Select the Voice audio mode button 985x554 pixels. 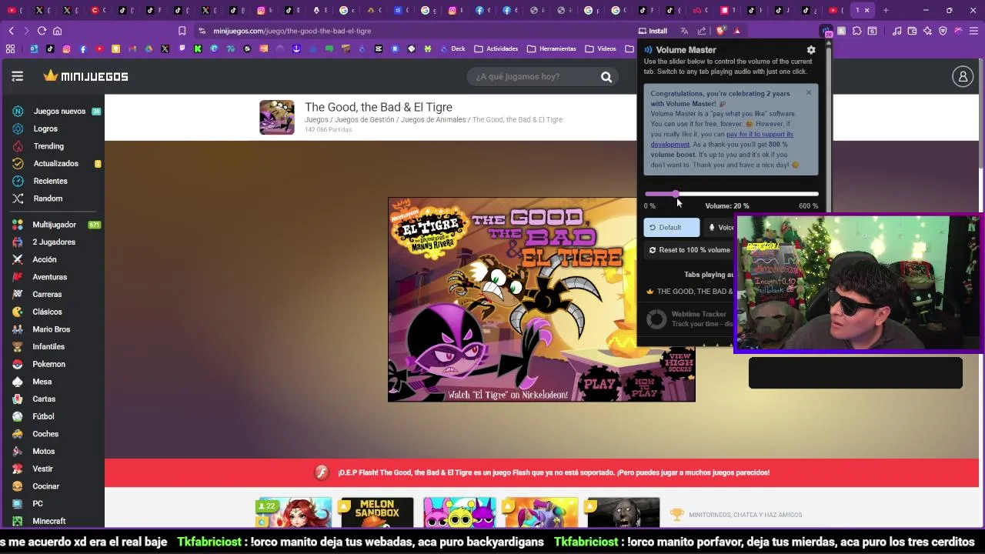point(719,228)
